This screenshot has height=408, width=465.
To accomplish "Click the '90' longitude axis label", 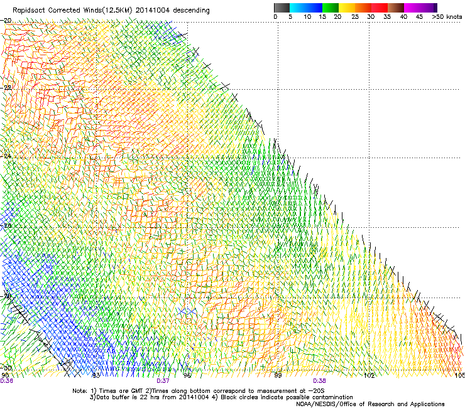I will pos(5,375).
